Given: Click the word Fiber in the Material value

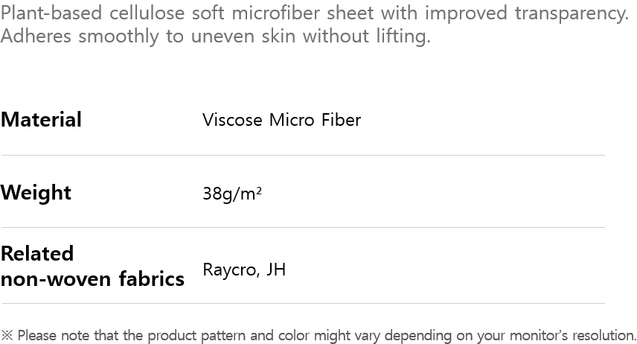Looking at the screenshot, I should click(342, 120).
